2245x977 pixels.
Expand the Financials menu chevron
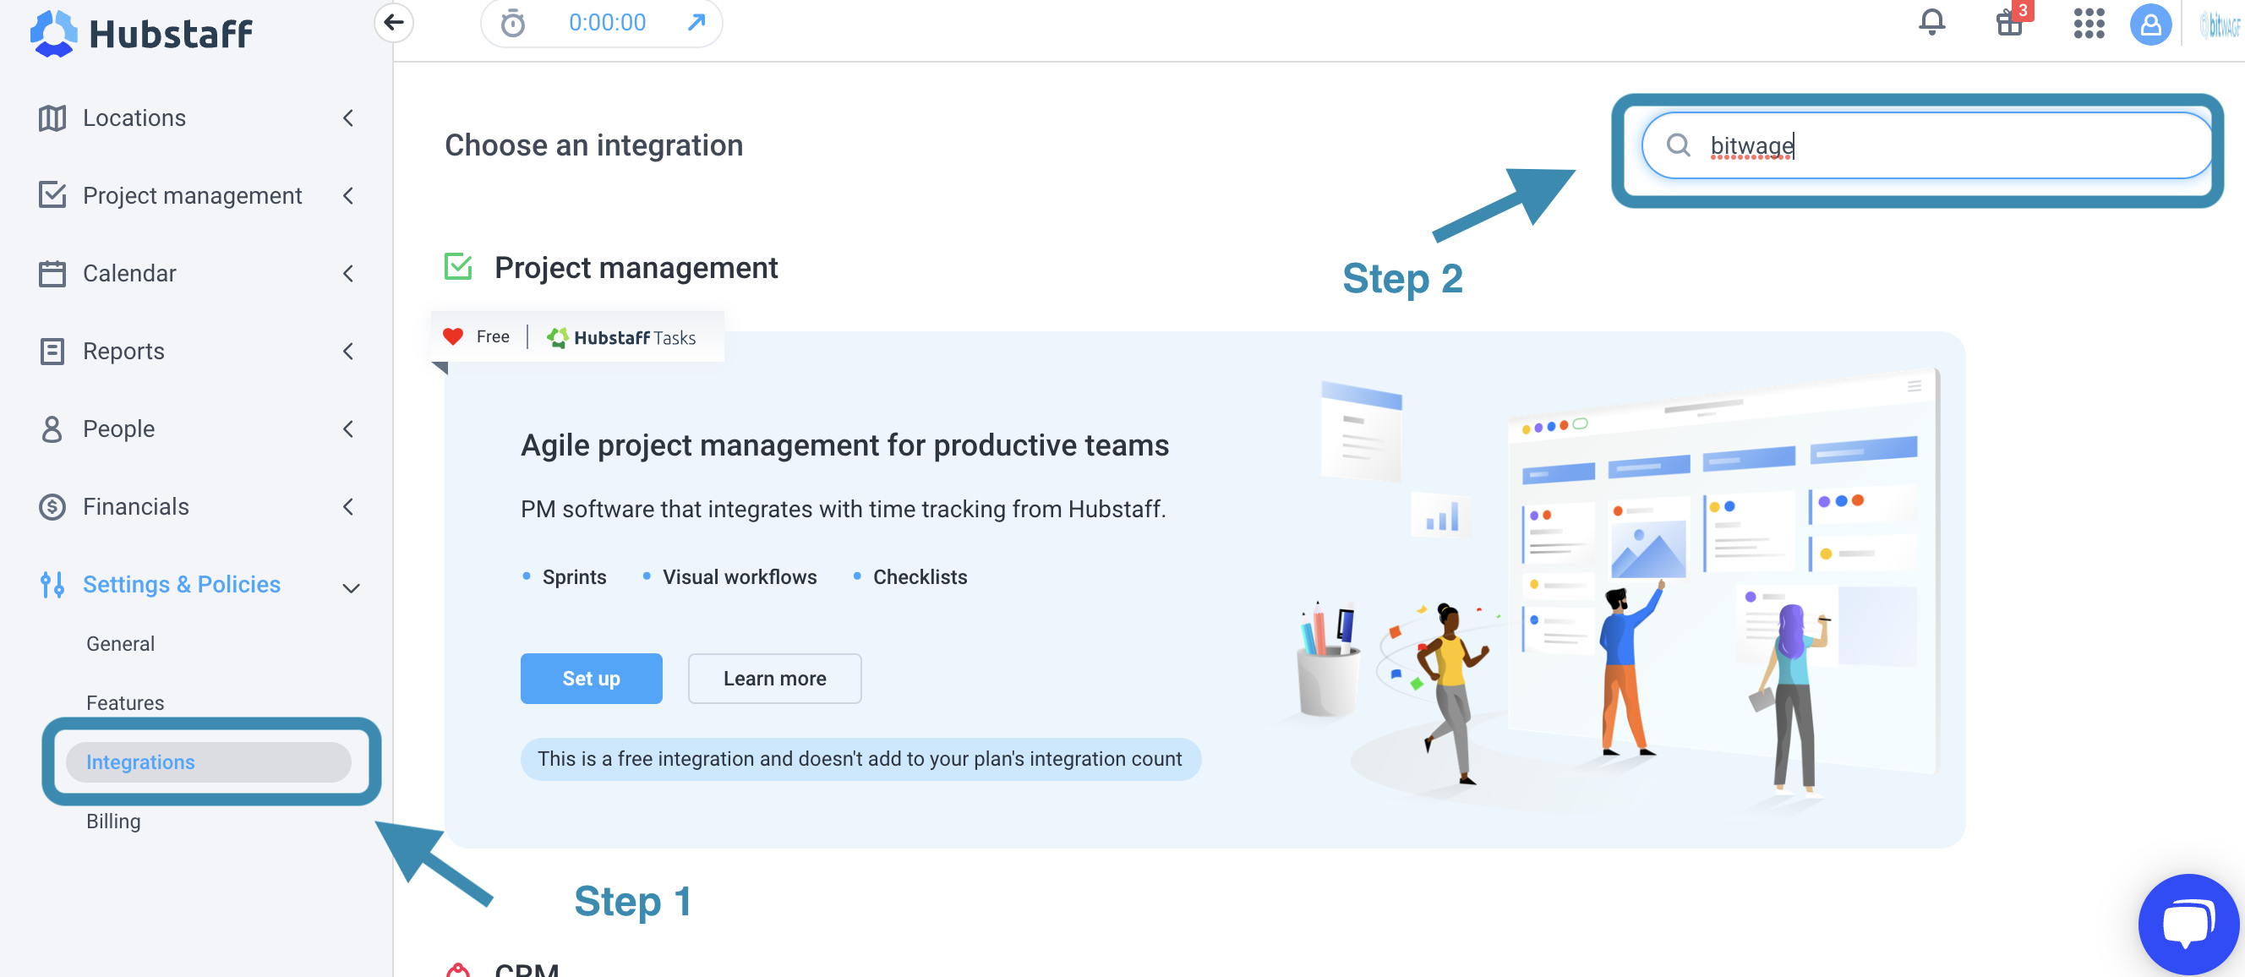point(348,506)
